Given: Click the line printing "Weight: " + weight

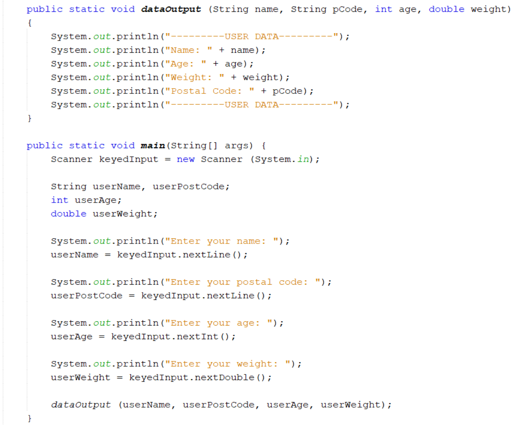Looking at the screenshot, I should click(x=170, y=77).
